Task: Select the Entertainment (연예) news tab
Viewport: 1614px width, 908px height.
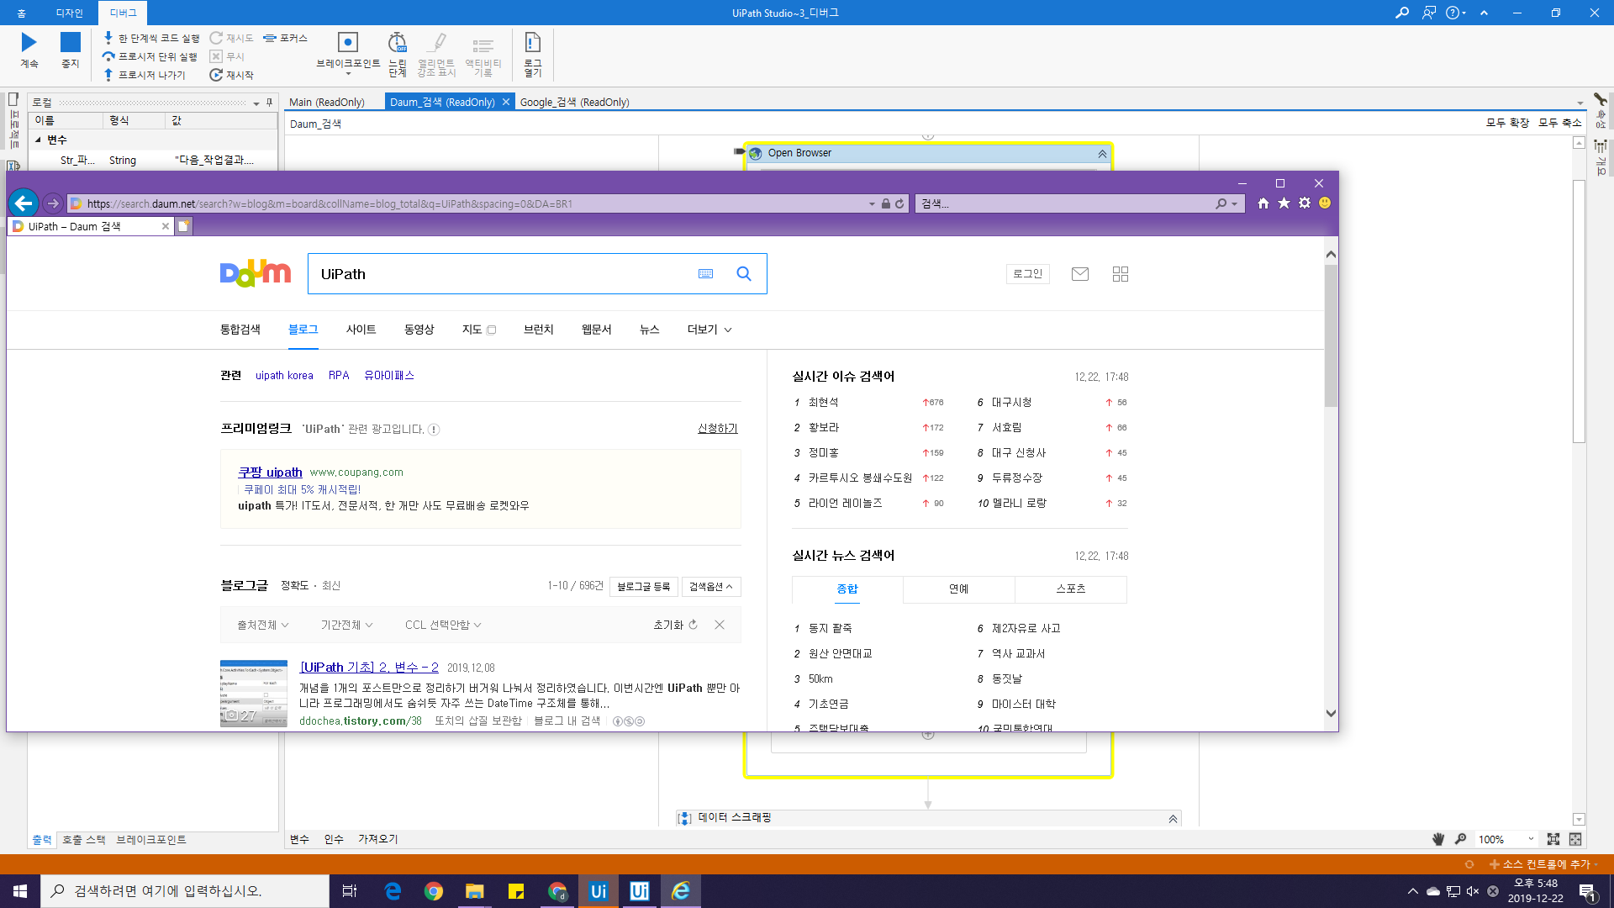Action: [x=958, y=589]
